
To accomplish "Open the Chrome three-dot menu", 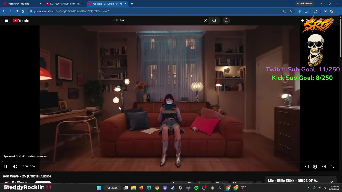I will (x=338, y=11).
